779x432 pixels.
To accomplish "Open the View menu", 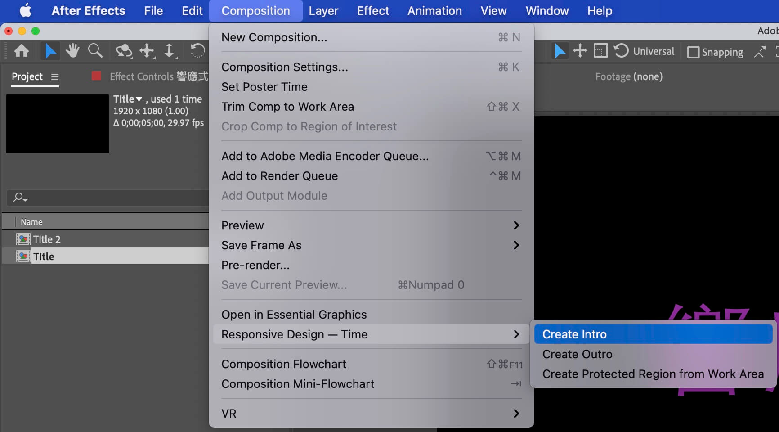I will 493,10.
